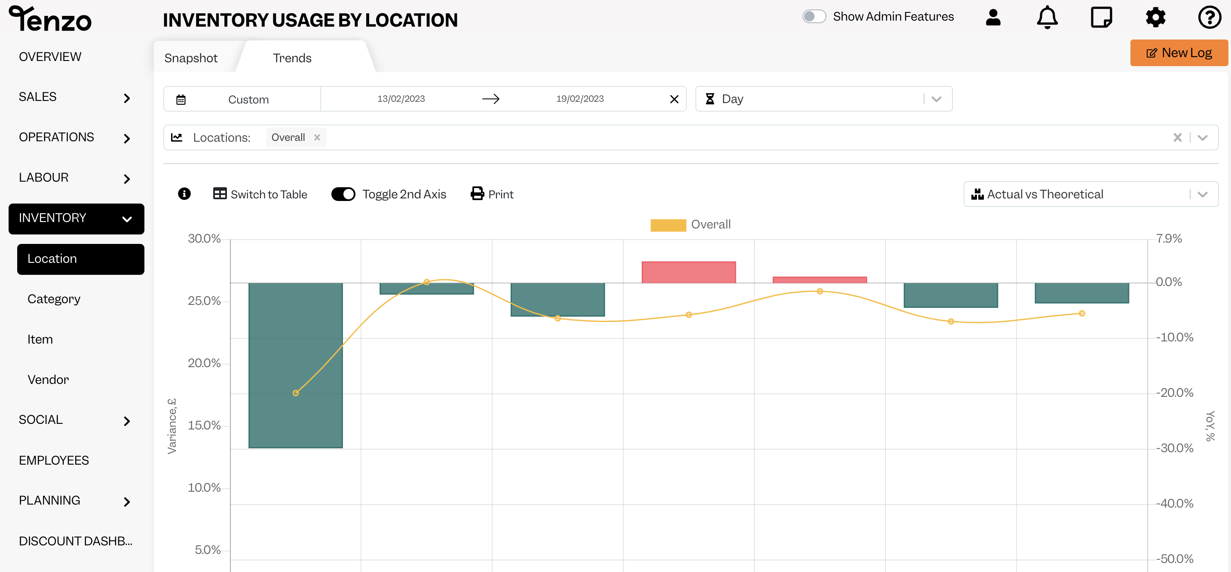This screenshot has height=572, width=1231.
Task: Open the user profile icon
Action: [993, 17]
